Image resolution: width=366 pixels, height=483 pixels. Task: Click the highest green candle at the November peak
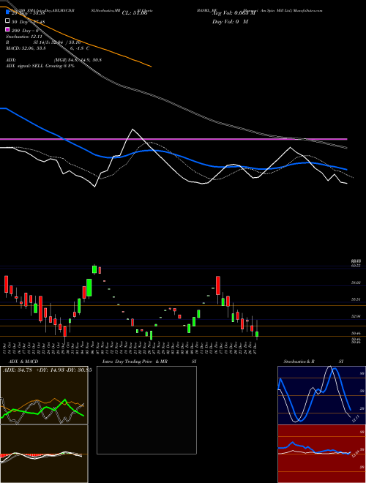(x=94, y=269)
